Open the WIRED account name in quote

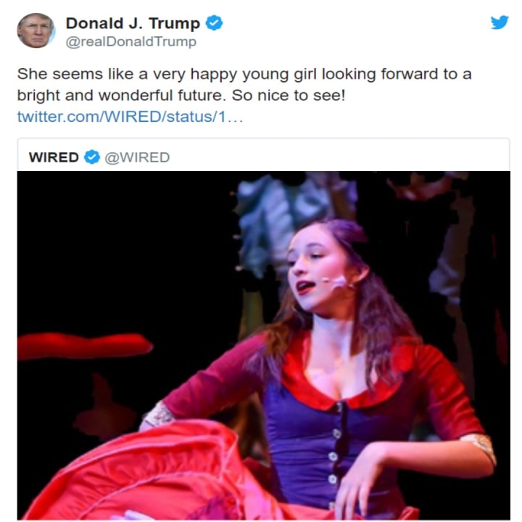(54, 157)
